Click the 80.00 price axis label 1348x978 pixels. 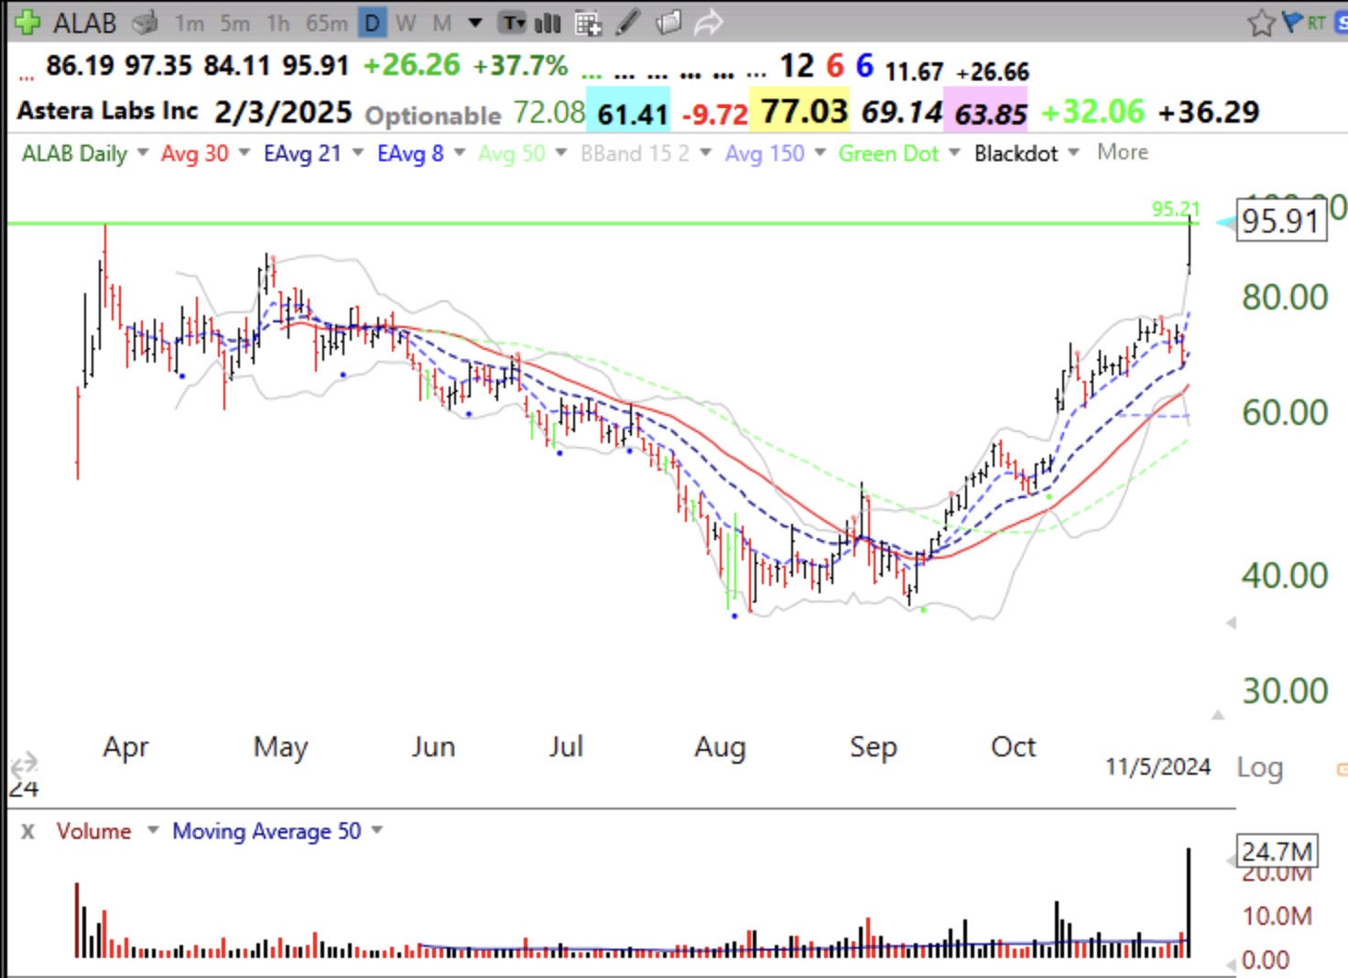(x=1285, y=297)
